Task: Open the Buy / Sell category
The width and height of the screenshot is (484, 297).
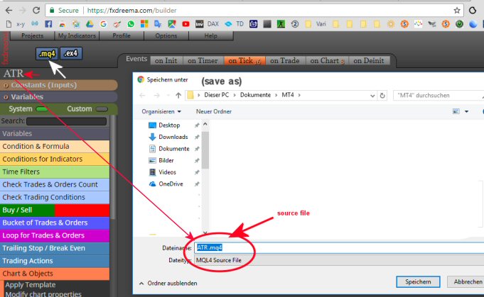Action: [55, 210]
